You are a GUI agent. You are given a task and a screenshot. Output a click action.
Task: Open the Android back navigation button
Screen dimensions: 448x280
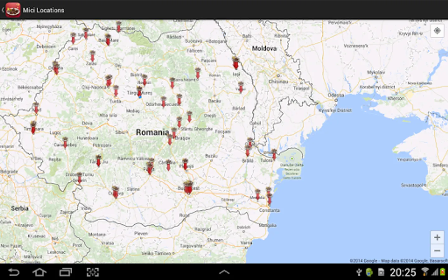14,272
